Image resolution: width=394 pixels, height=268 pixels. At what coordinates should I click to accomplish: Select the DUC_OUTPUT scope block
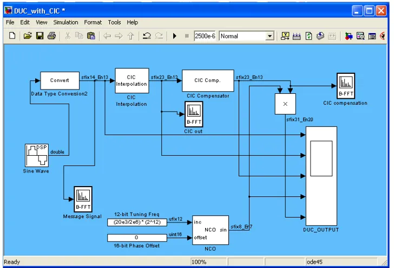pyautogui.click(x=321, y=176)
